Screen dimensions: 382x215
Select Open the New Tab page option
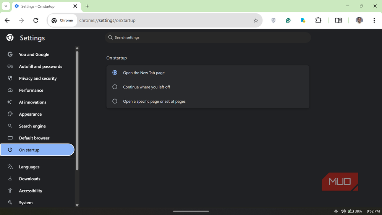tap(208, 73)
